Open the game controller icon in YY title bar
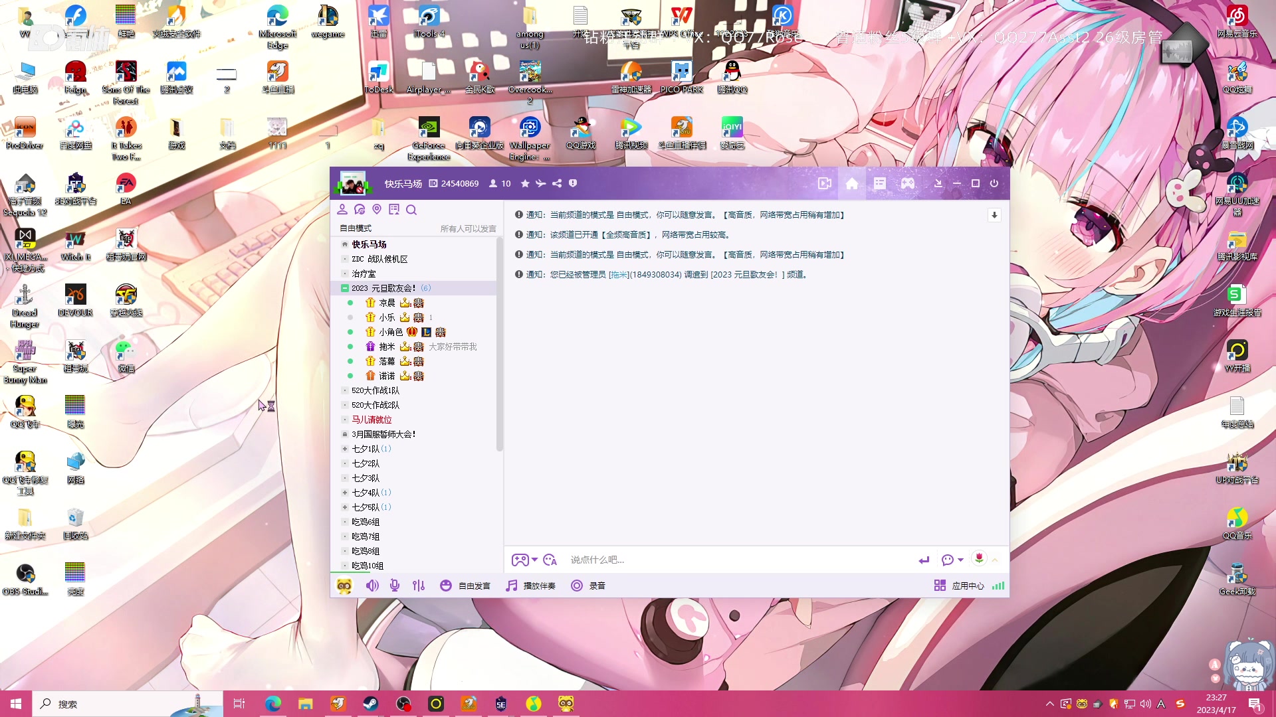This screenshot has height=717, width=1276. coord(908,184)
